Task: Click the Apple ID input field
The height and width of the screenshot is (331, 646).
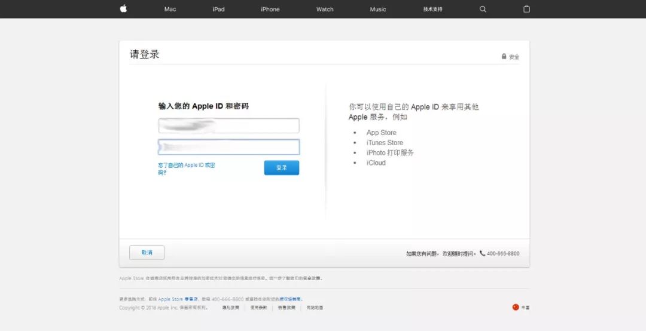Action: pos(228,125)
